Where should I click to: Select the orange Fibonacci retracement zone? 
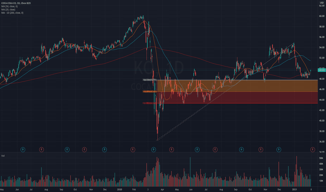[237, 86]
